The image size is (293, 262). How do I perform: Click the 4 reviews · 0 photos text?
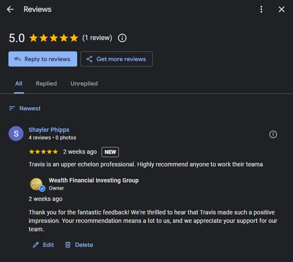(52, 138)
